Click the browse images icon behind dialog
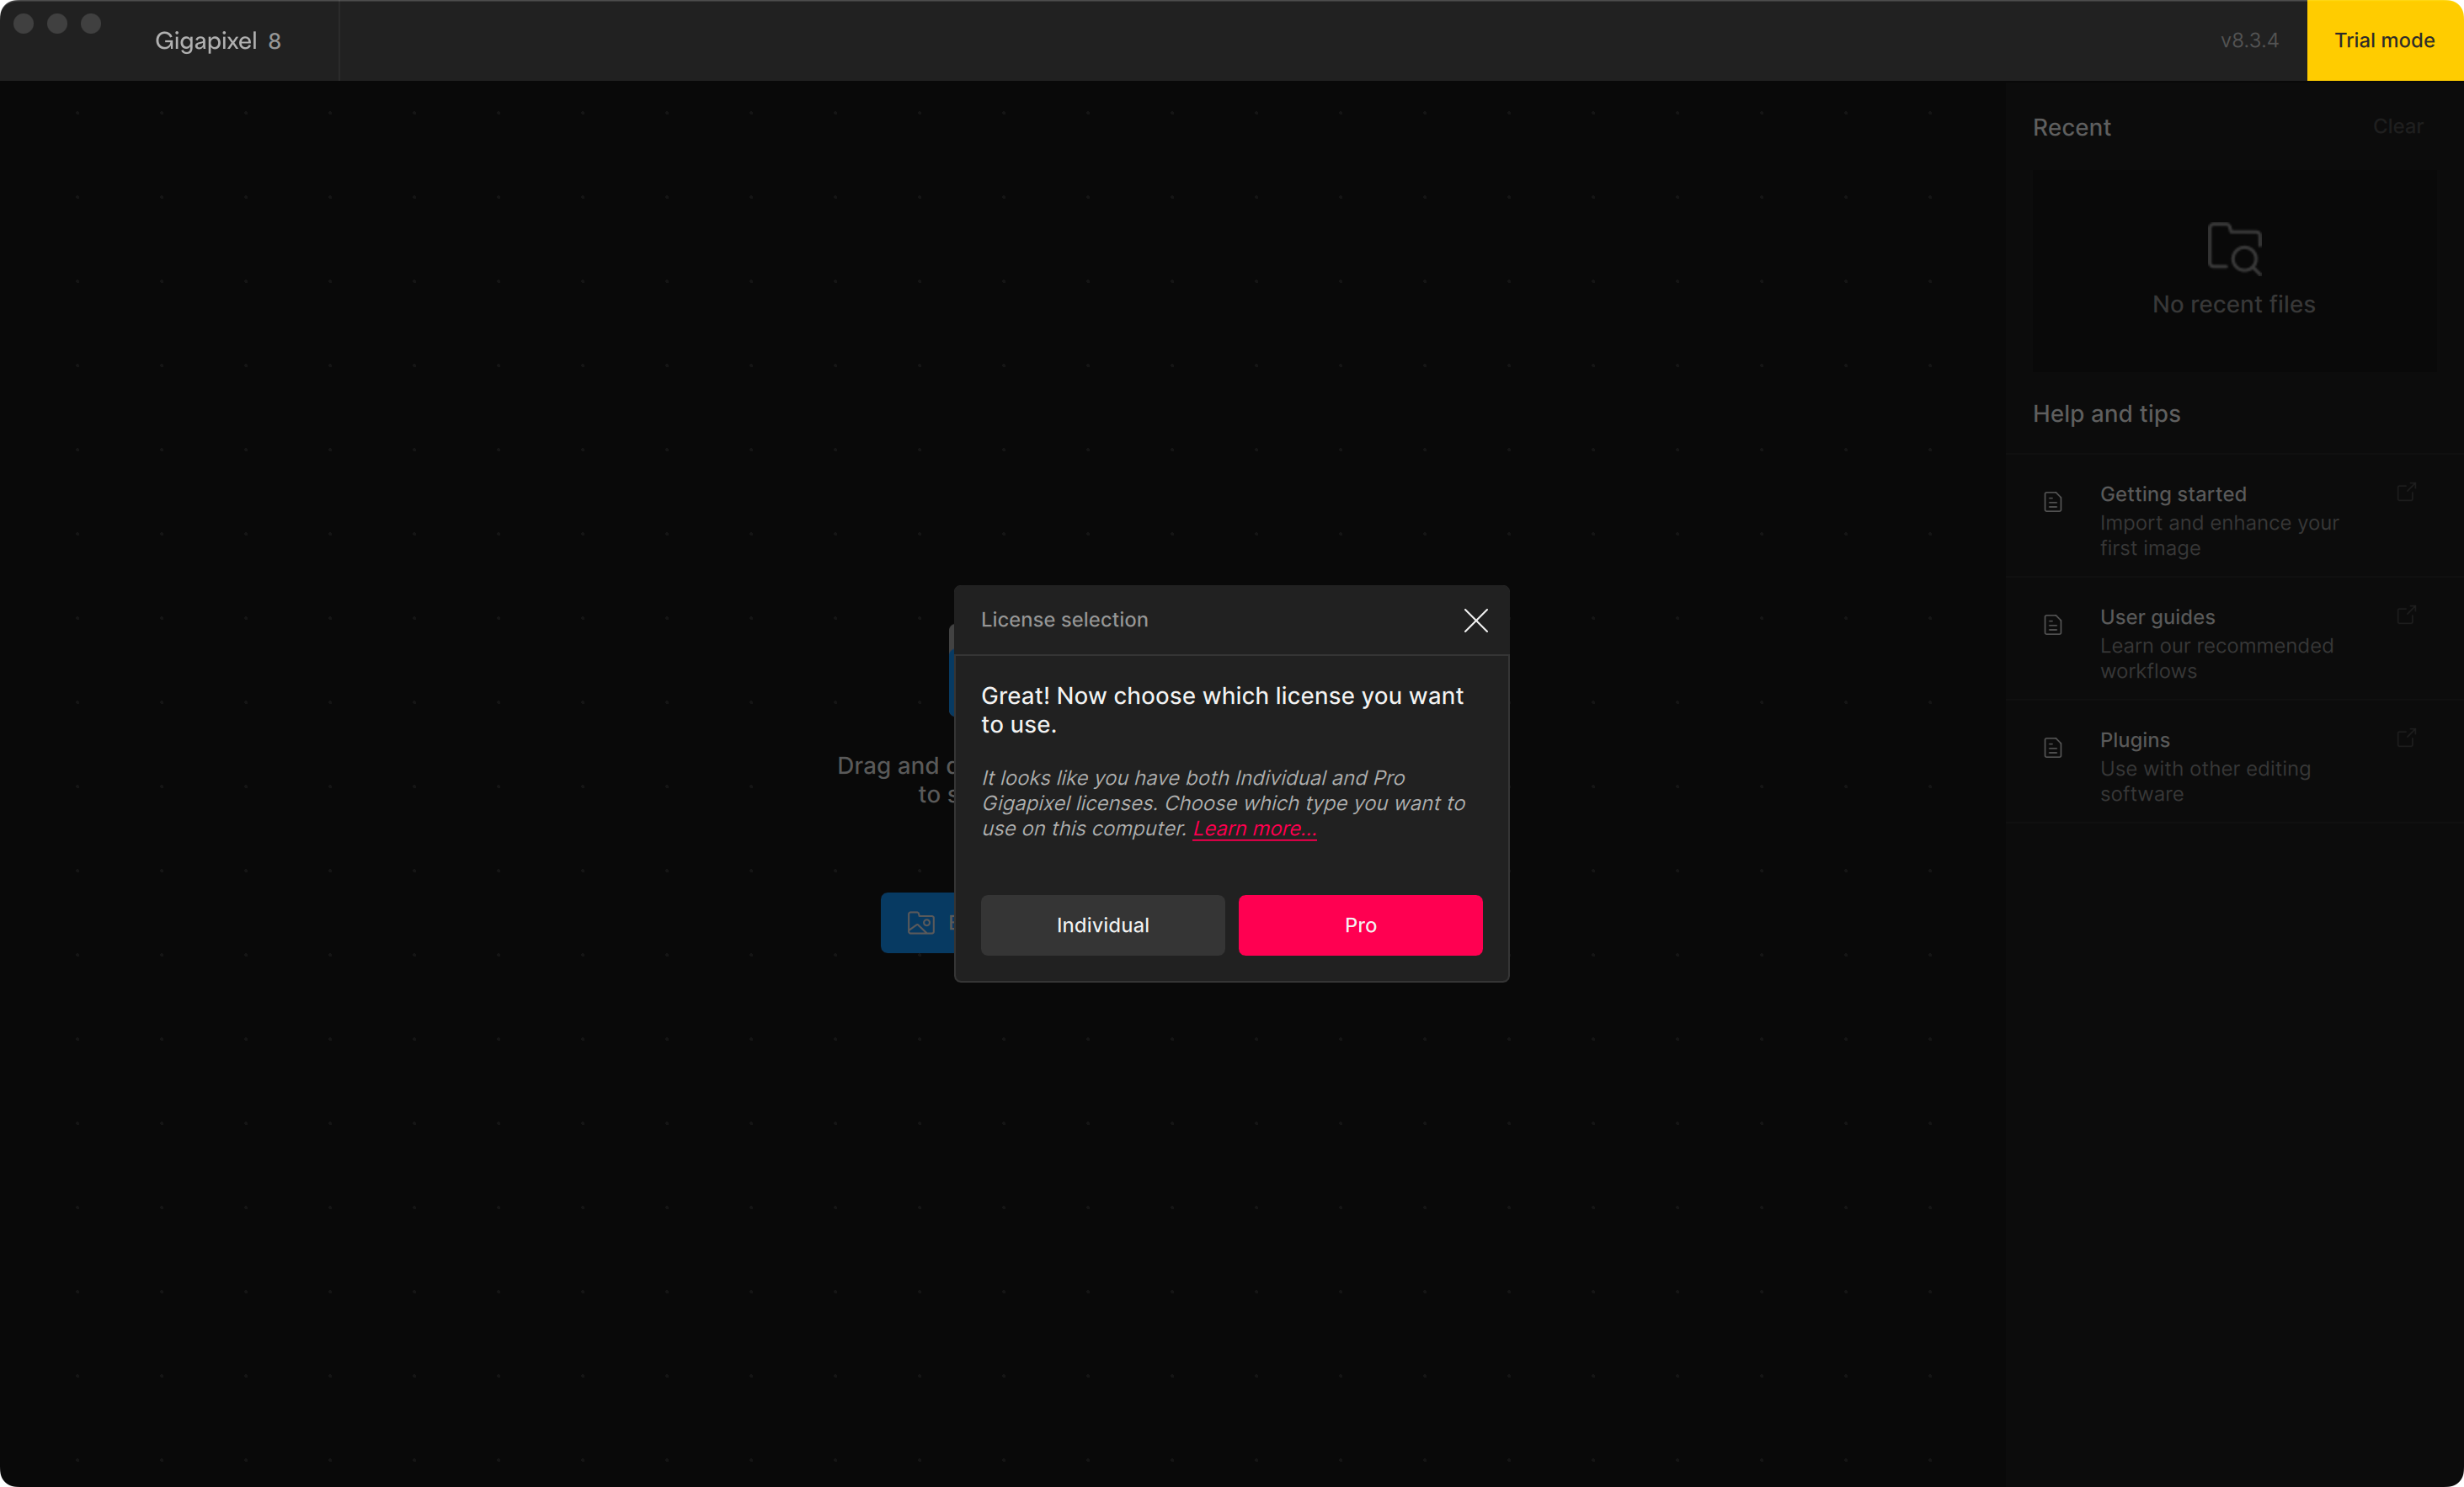The width and height of the screenshot is (2464, 1487). [x=920, y=923]
